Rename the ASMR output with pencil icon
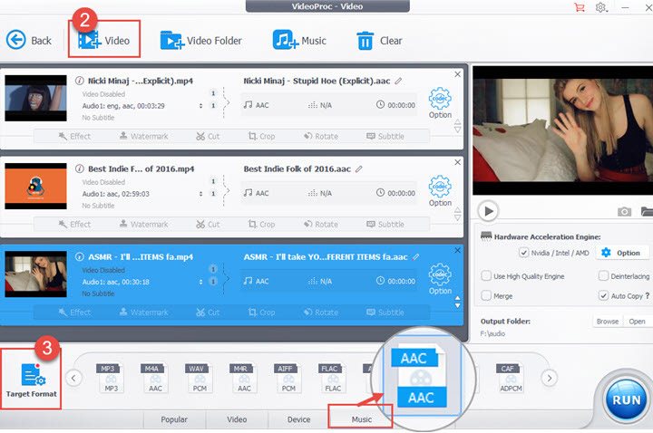This screenshot has width=653, height=433. click(415, 257)
